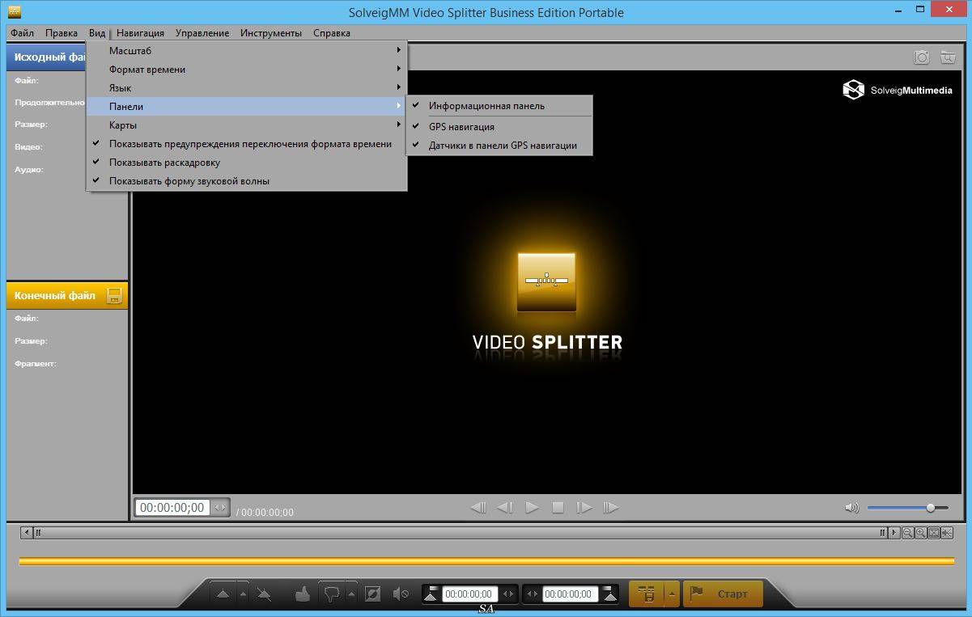The width and height of the screenshot is (972, 617).
Task: Click the last timeline zoom tool icon
Action: coord(947,533)
